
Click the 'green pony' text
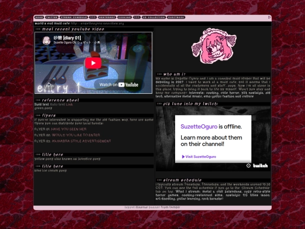pos(43,108)
